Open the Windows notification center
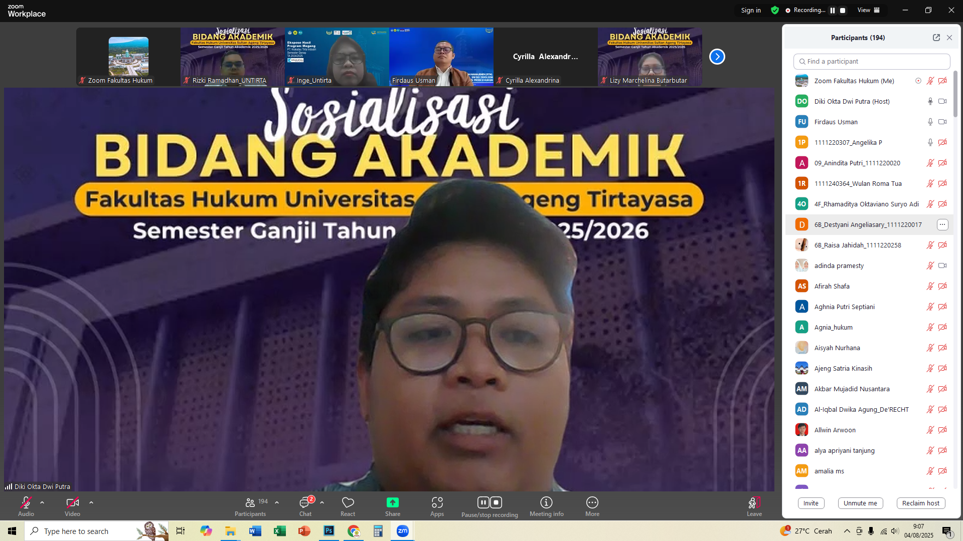963x541 pixels. (x=947, y=531)
